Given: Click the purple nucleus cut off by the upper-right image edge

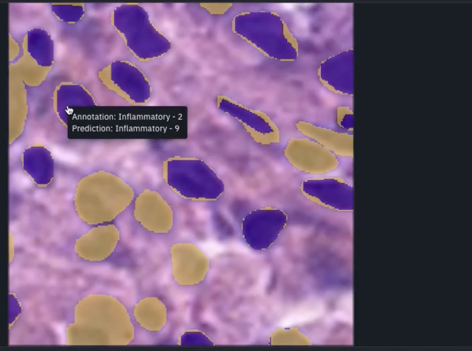Looking at the screenshot, I should (336, 72).
